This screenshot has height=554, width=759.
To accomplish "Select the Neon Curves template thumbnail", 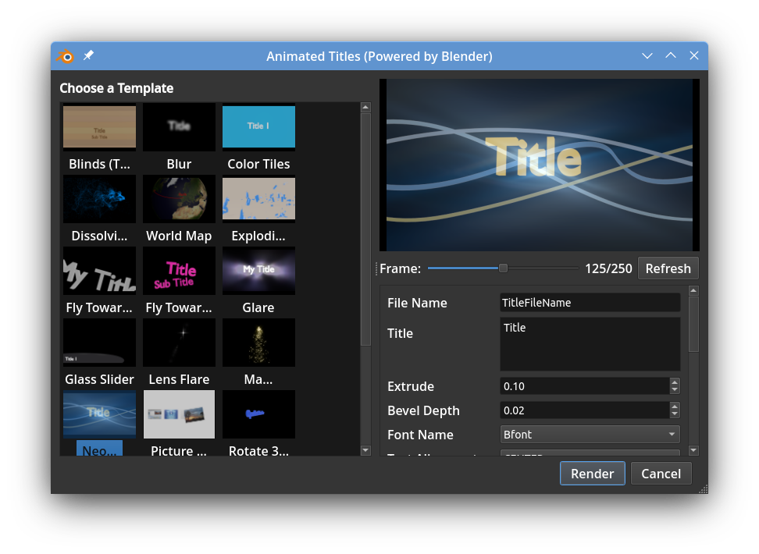I will [x=99, y=414].
